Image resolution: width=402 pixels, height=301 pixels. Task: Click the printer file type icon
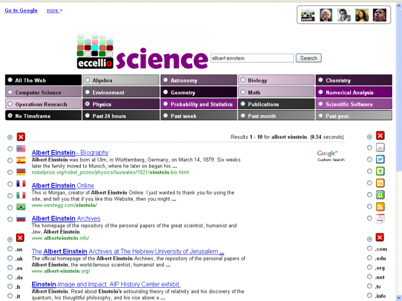[x=380, y=218]
